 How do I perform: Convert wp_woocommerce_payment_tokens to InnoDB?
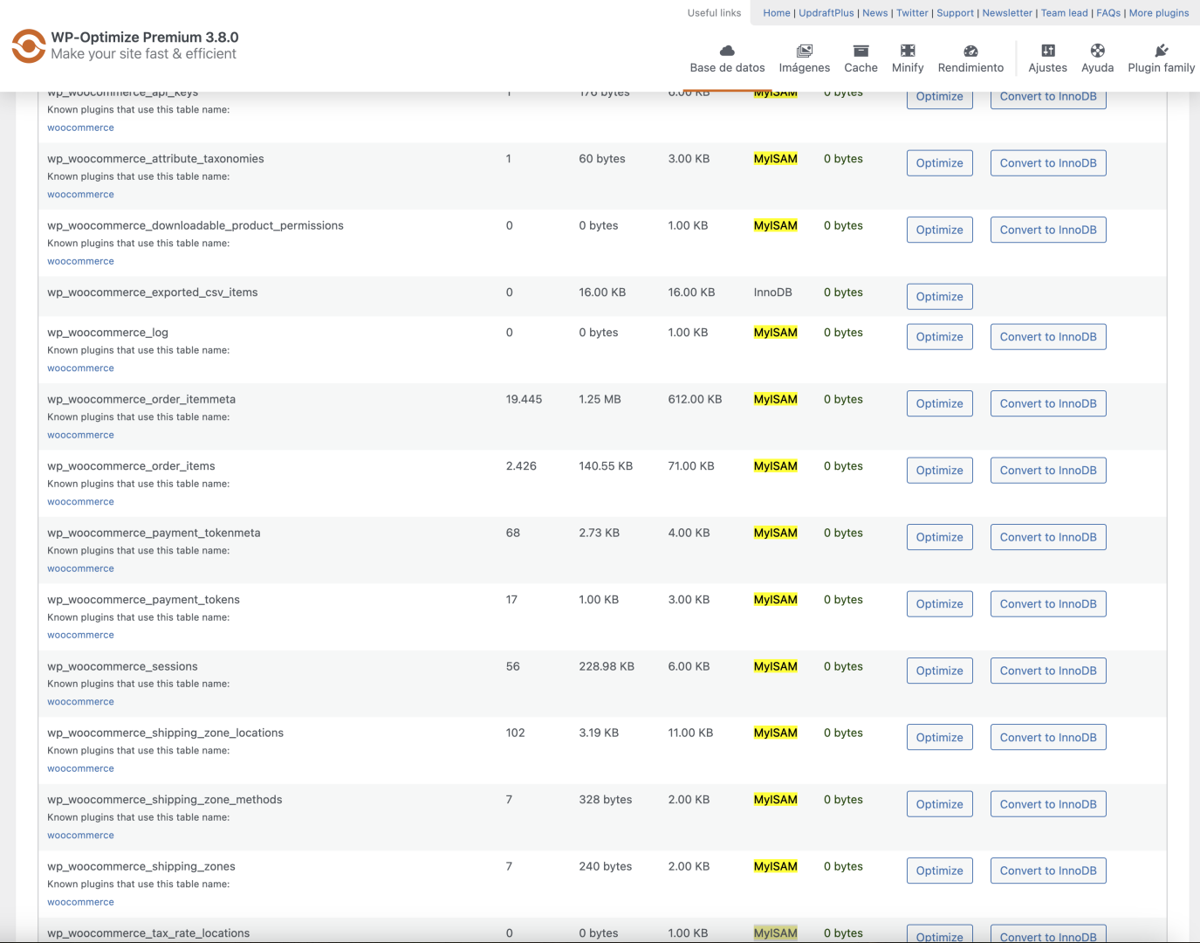coord(1048,604)
